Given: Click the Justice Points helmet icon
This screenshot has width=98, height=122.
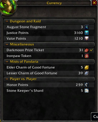Looking at the screenshot, I should (x=87, y=33).
